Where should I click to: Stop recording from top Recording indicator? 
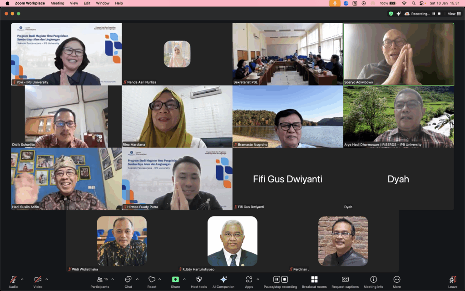pos(440,14)
